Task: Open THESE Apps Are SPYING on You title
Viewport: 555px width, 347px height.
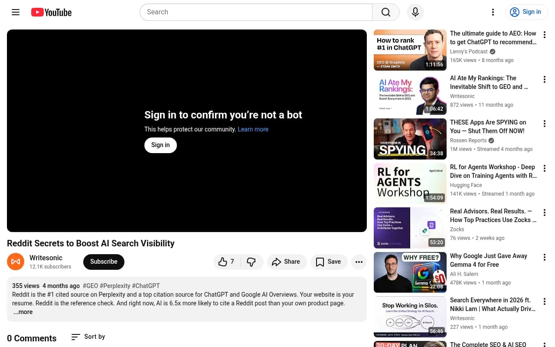Action: pos(488,127)
